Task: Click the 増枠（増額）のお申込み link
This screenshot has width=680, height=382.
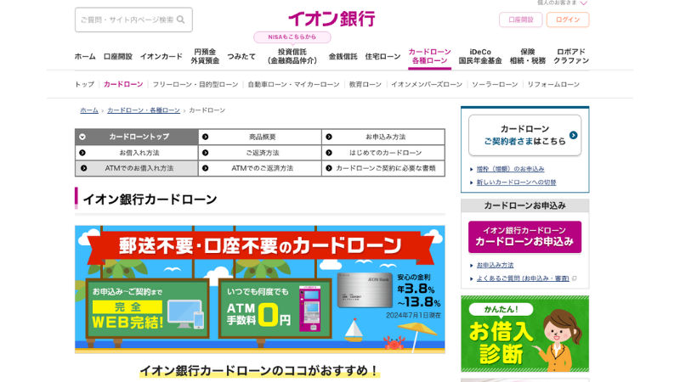Action: (511, 169)
